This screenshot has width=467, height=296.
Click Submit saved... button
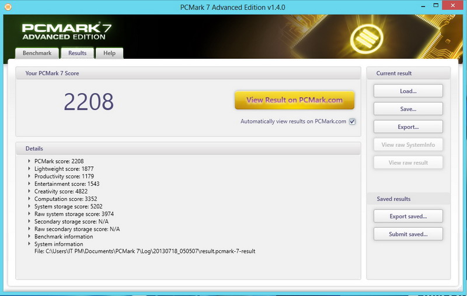click(408, 234)
